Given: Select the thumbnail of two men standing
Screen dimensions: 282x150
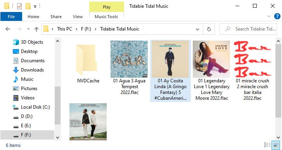Looking at the screenshot, I should point(88,122).
